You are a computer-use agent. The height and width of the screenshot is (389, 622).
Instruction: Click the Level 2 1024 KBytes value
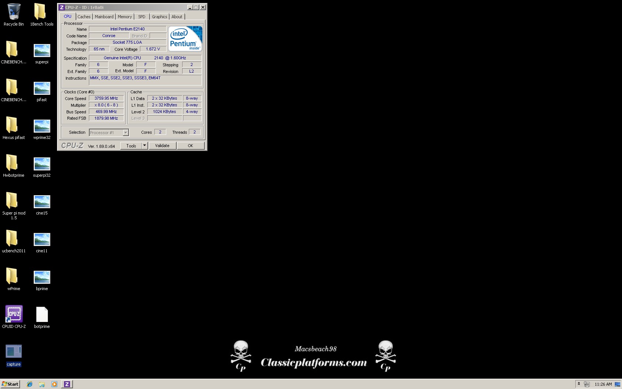point(164,112)
